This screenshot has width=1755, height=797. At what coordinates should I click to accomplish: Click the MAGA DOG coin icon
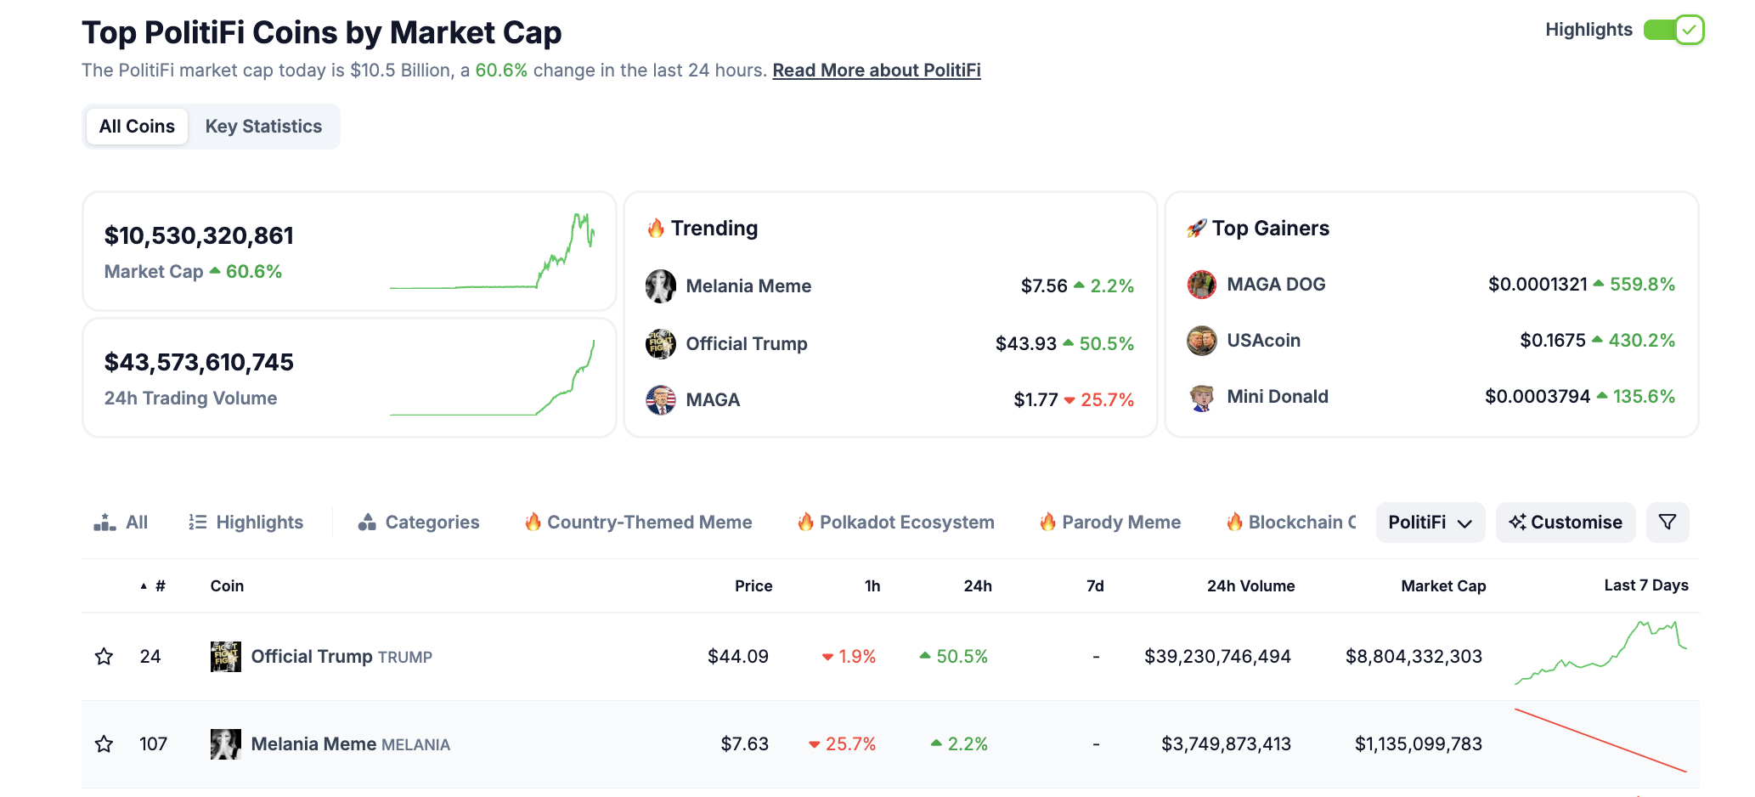pos(1201,285)
